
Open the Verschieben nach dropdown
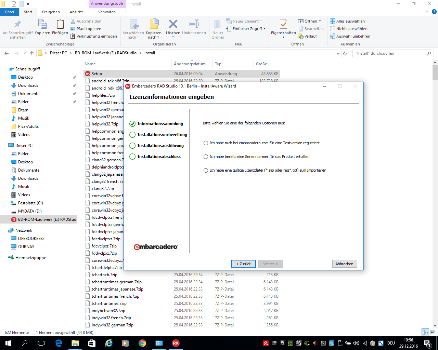coord(133,29)
